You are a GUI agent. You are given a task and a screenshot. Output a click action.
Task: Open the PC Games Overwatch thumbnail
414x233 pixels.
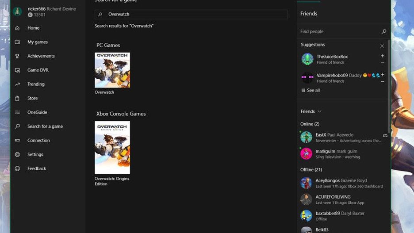pos(112,70)
